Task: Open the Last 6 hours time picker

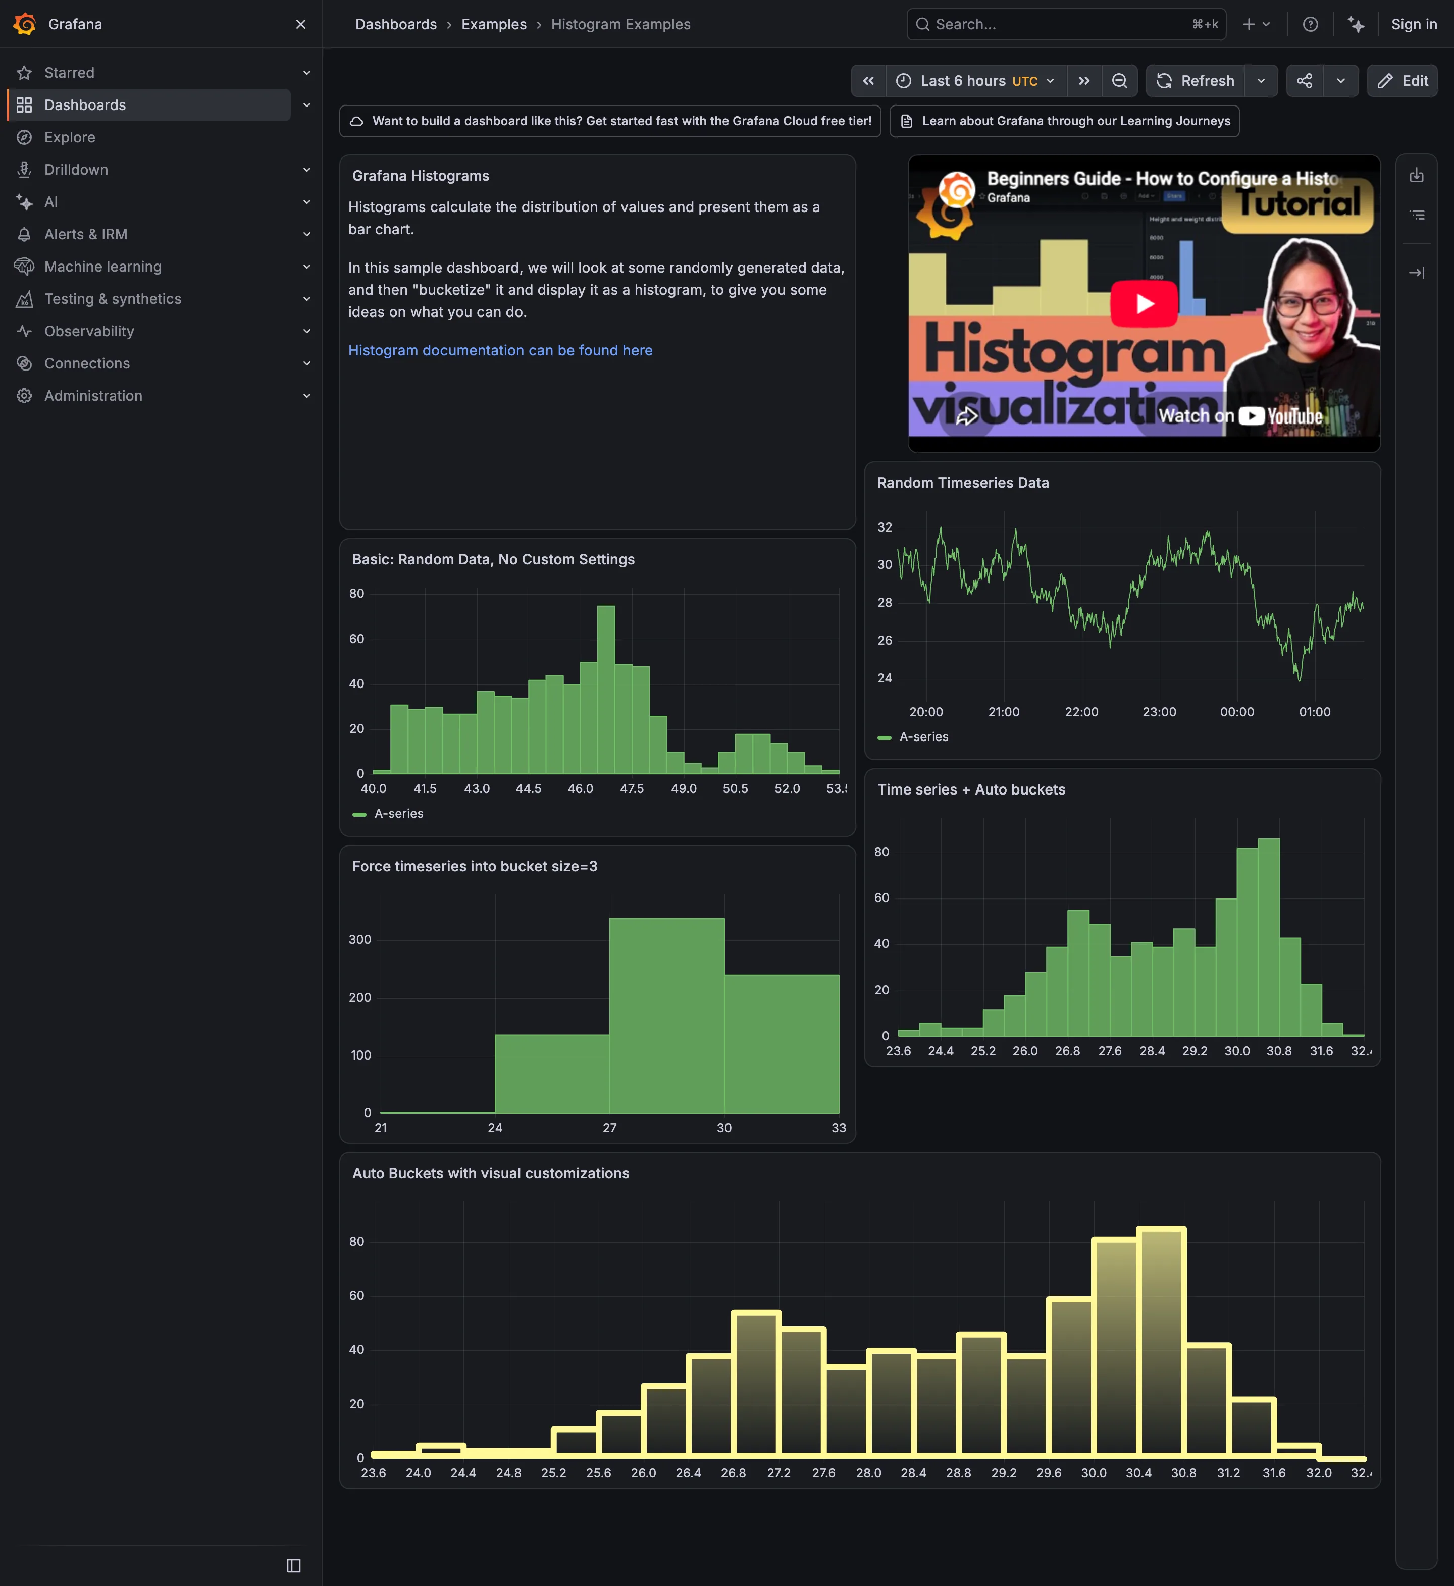Action: point(976,80)
